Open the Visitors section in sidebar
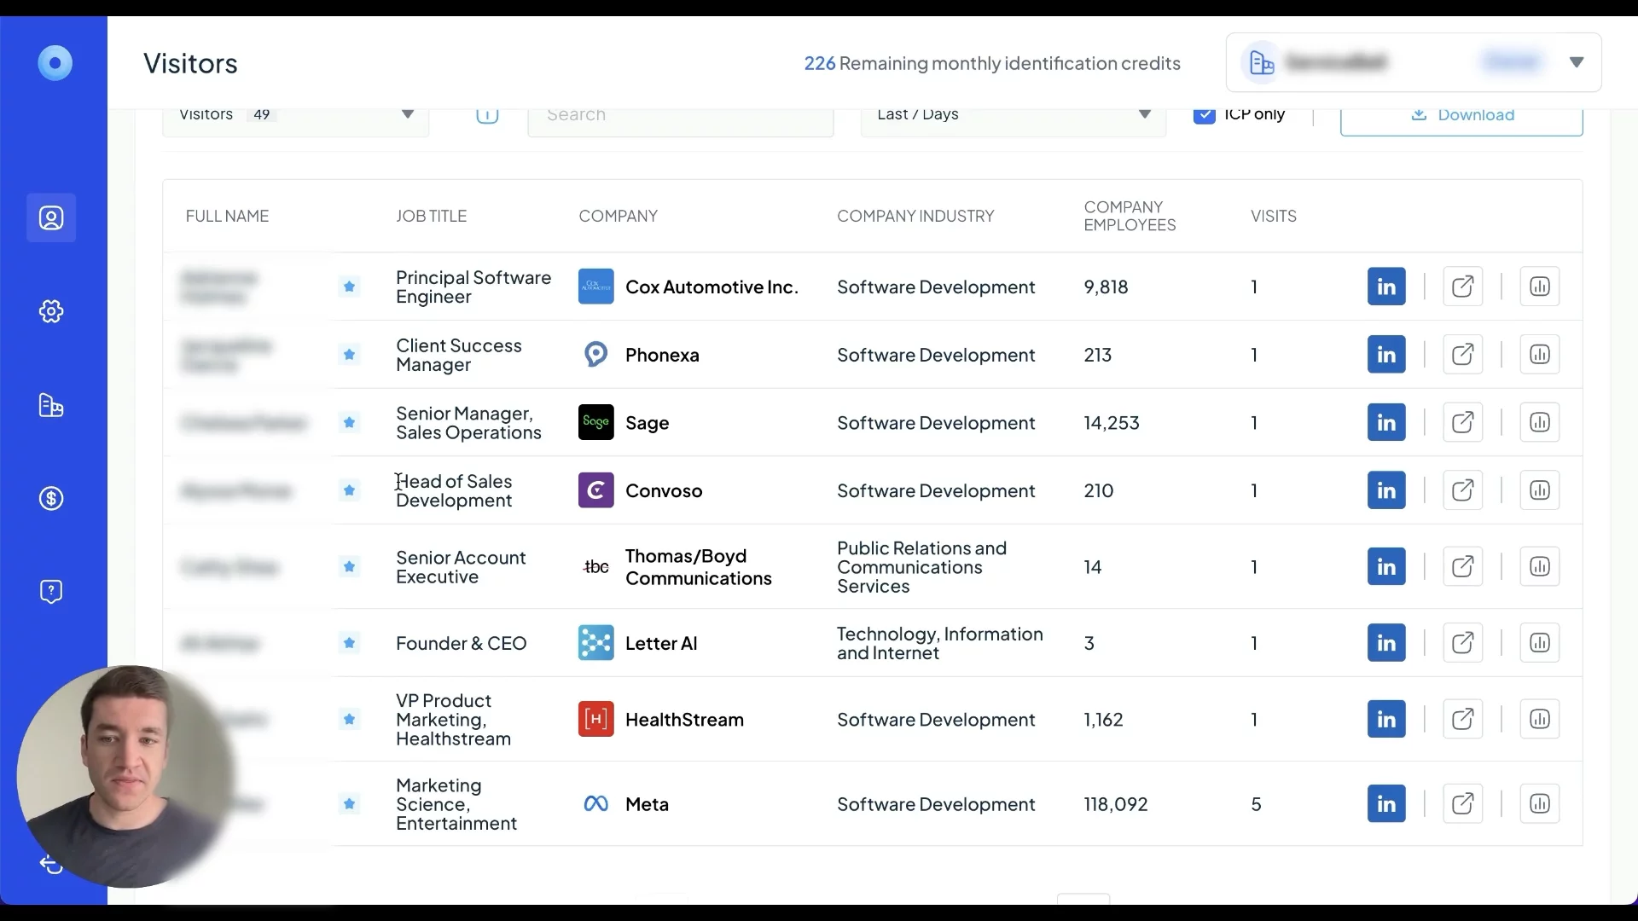Screen dimensions: 1638x921 point(51,218)
